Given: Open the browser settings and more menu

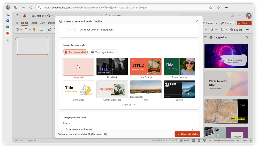Looking at the screenshot, I should tap(226, 7).
